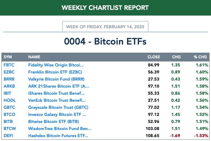Image resolution: width=211 pixels, height=141 pixels.
Task: Click the HODL ticker symbol
Action: [x=10, y=100]
